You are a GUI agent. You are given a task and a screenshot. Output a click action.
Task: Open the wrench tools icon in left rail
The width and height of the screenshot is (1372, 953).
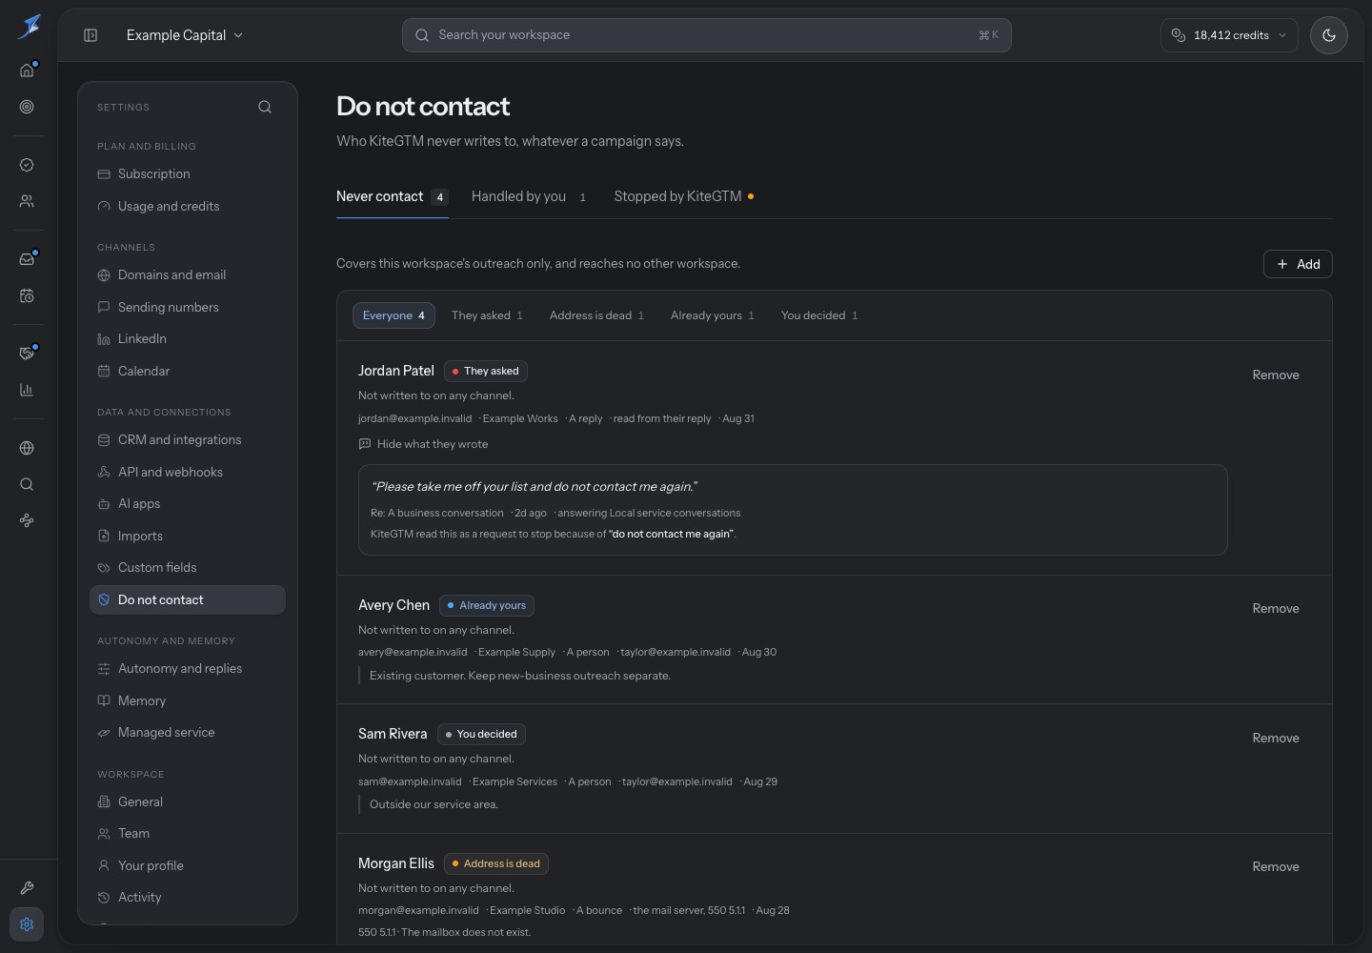pyautogui.click(x=27, y=887)
